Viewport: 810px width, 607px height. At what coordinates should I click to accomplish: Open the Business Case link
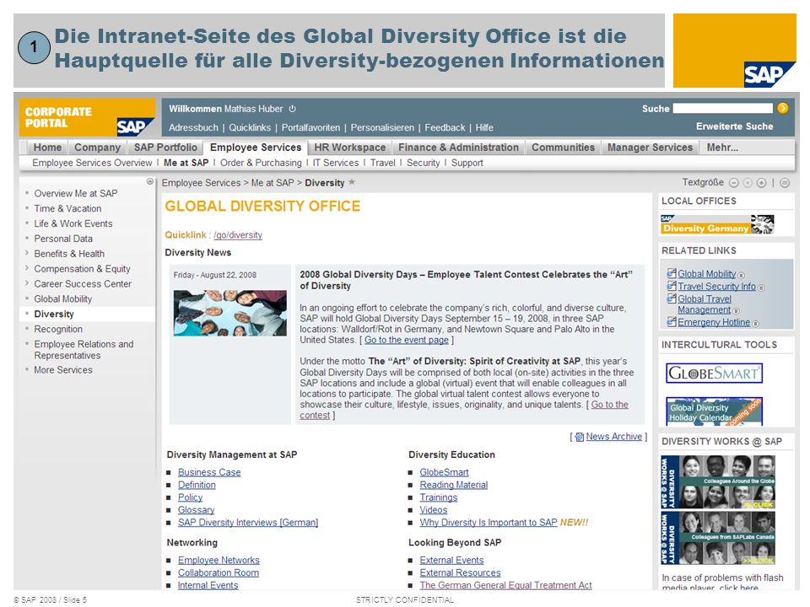[x=209, y=472]
